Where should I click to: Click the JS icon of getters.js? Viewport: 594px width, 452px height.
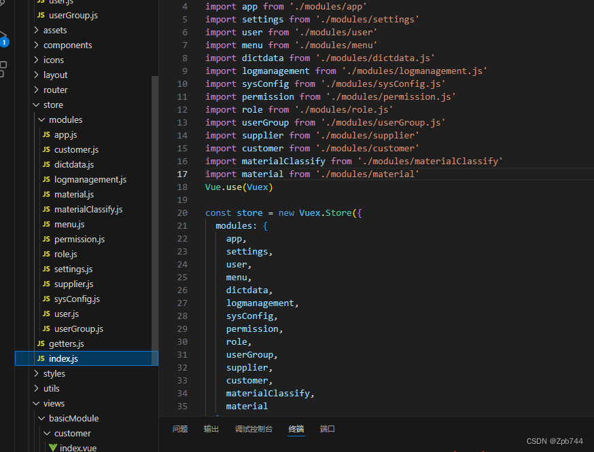tap(41, 344)
